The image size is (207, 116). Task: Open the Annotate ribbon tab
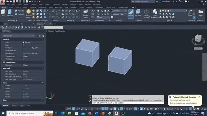(58, 7)
